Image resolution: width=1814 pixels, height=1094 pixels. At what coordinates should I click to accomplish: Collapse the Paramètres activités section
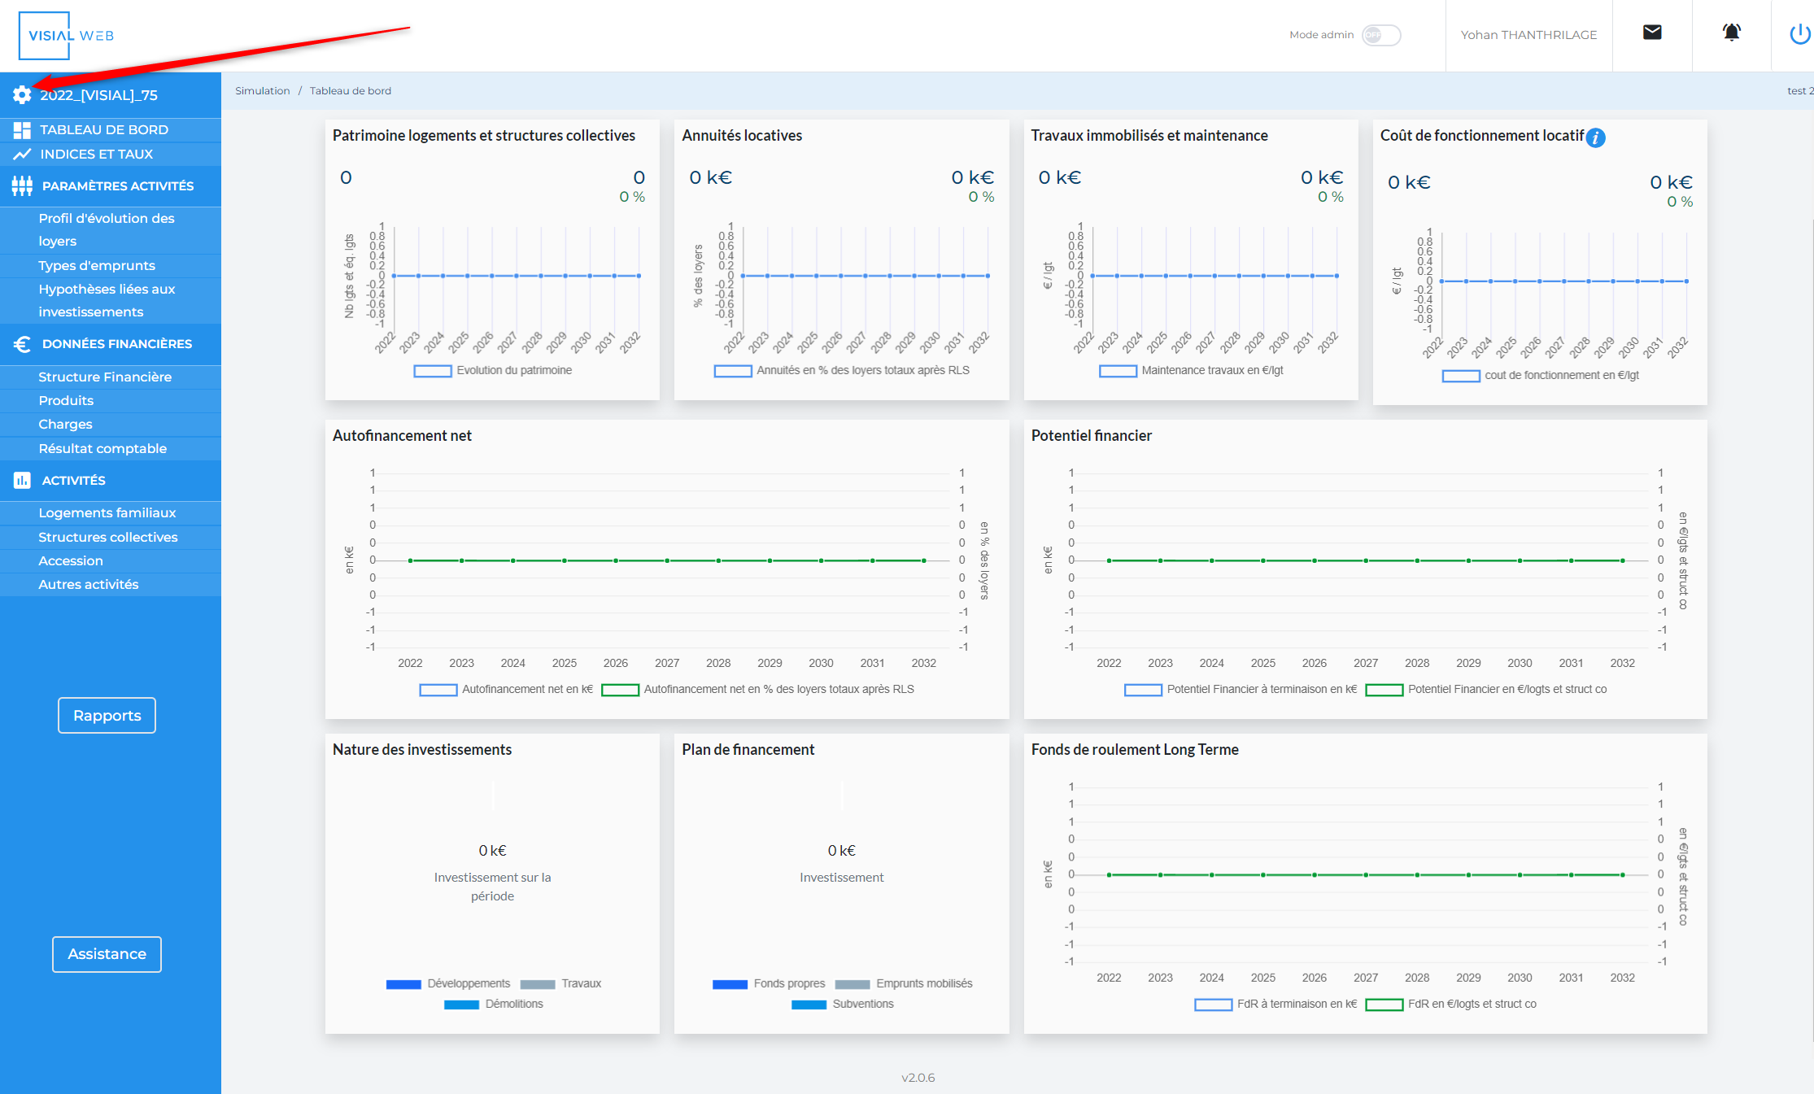117,186
